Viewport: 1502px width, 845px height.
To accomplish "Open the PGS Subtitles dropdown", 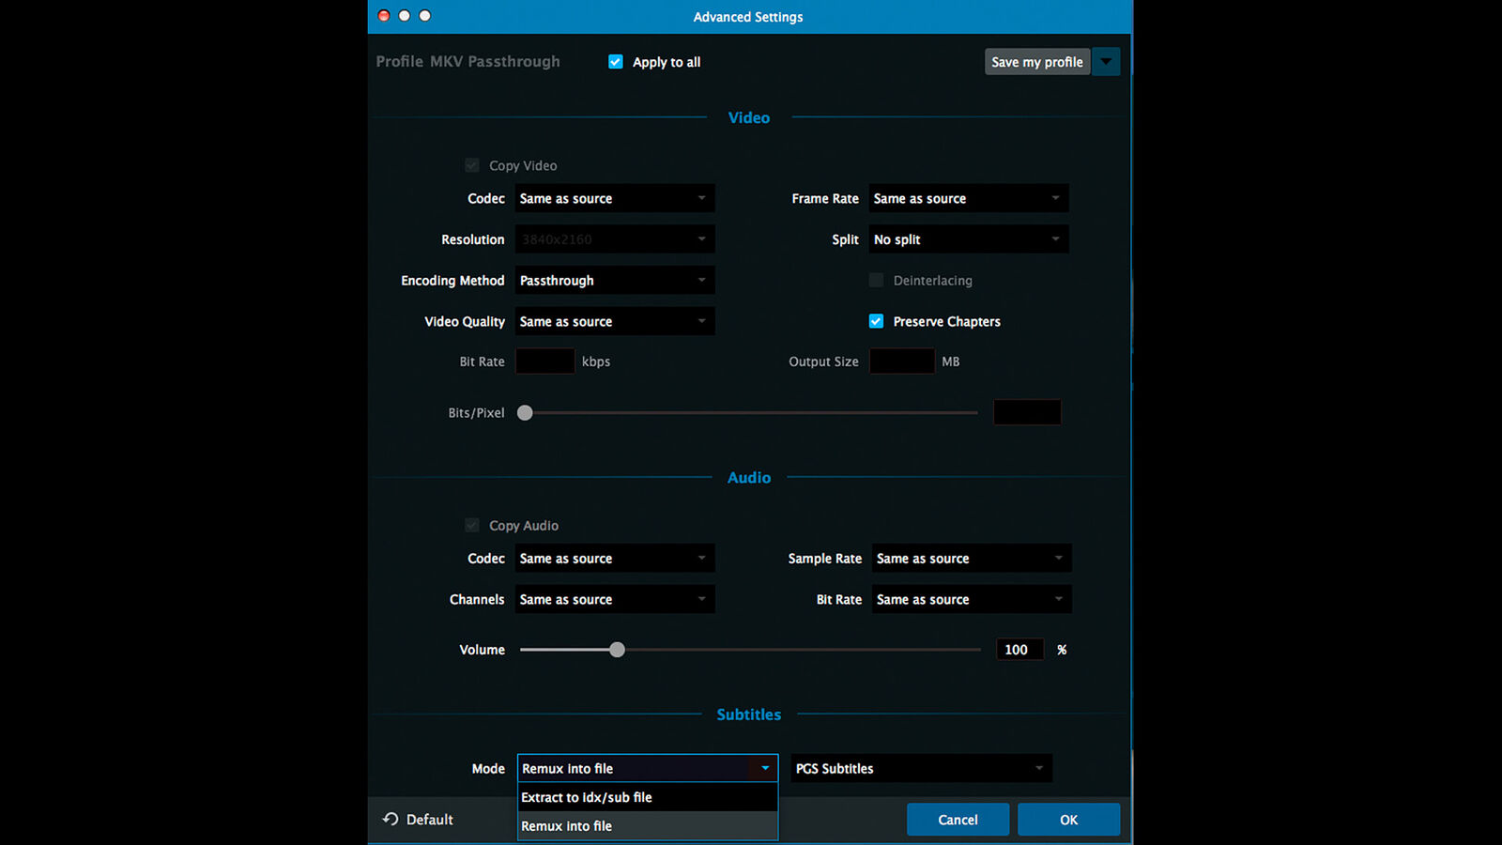I will point(920,769).
